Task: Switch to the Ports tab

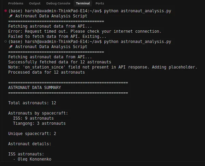Action: (x=100, y=3)
